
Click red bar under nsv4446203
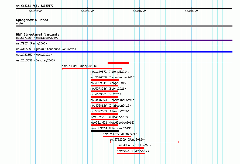click(x=105, y=103)
